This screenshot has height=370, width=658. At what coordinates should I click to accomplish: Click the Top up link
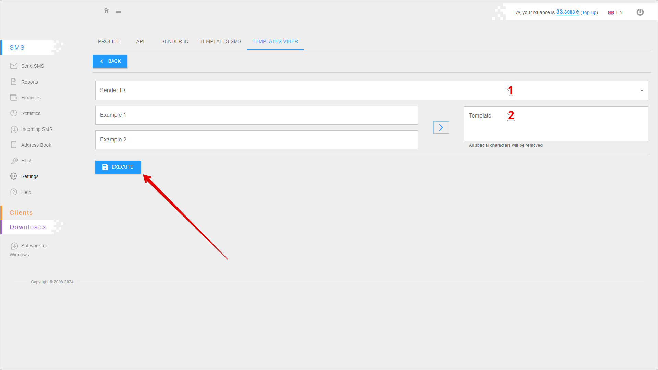coord(589,12)
